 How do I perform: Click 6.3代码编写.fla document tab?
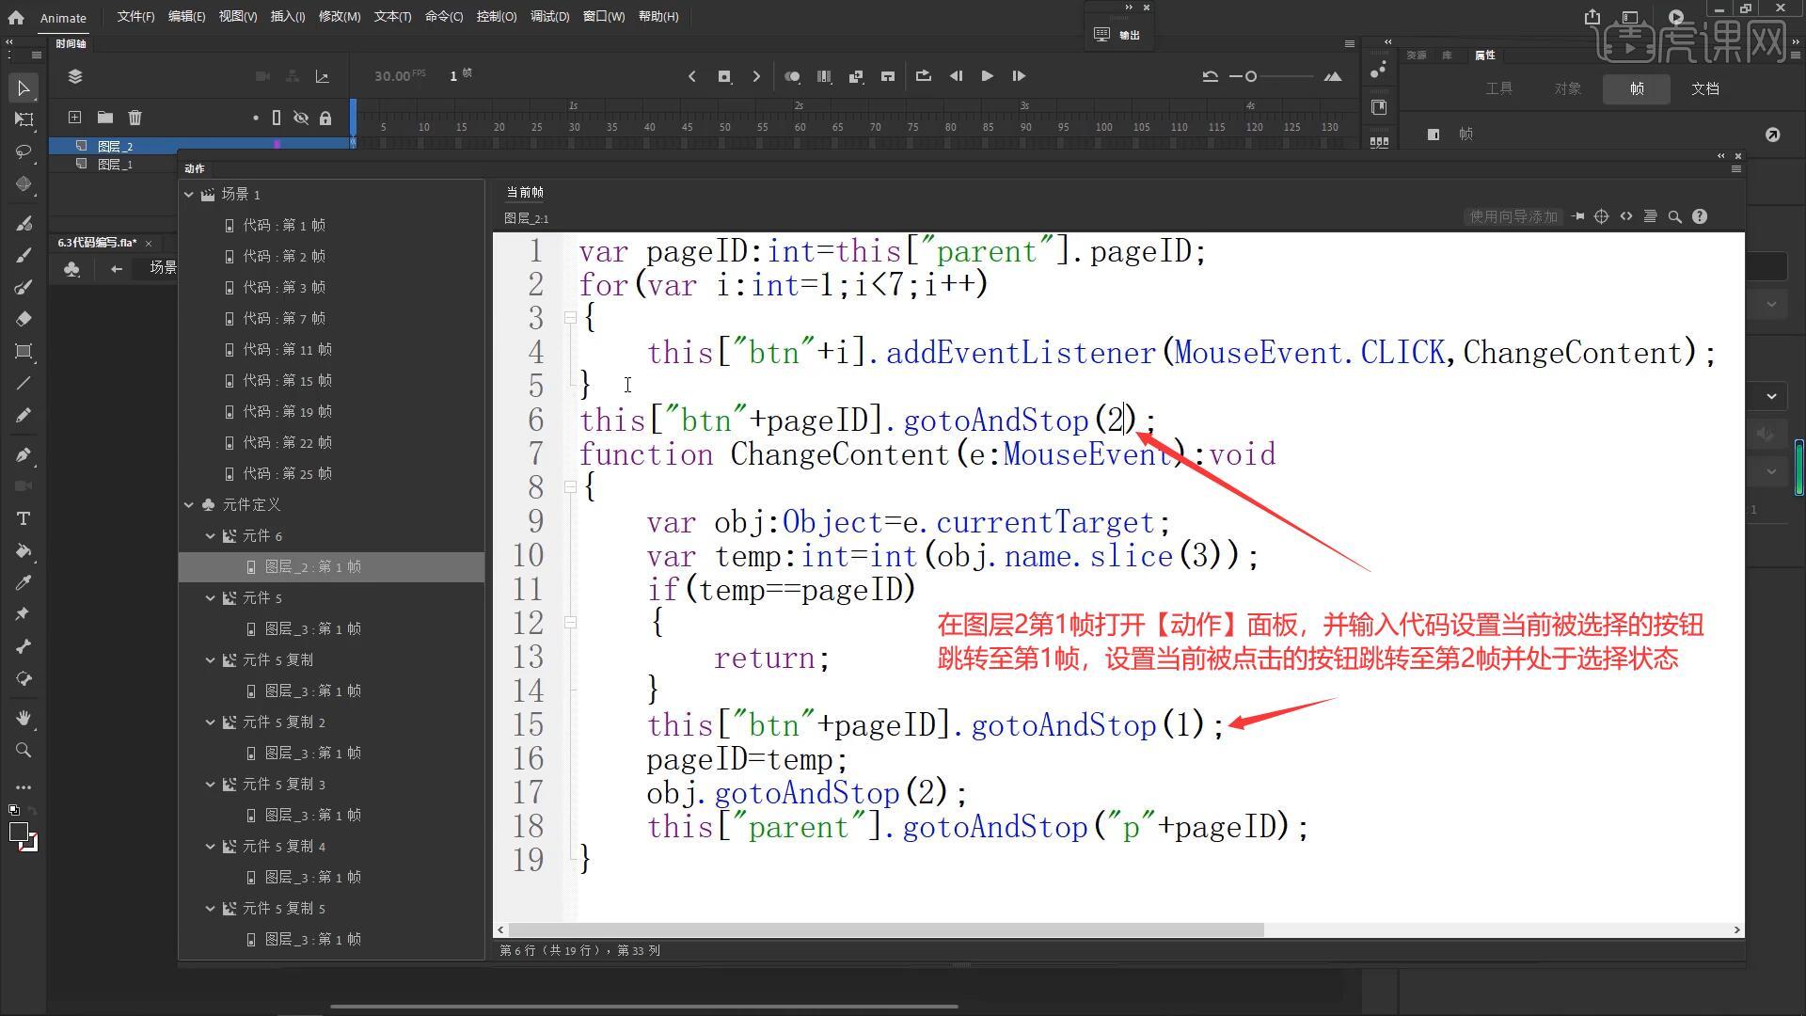97,243
